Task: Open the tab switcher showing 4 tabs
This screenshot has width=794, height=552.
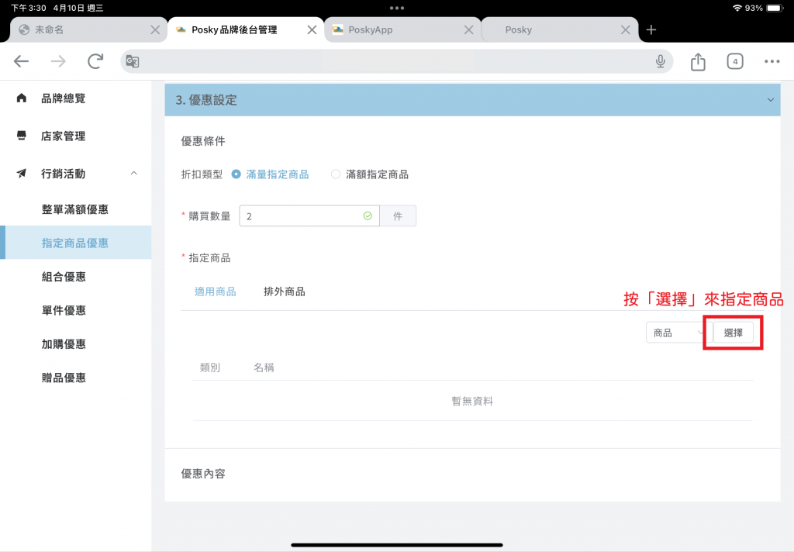Action: point(735,61)
